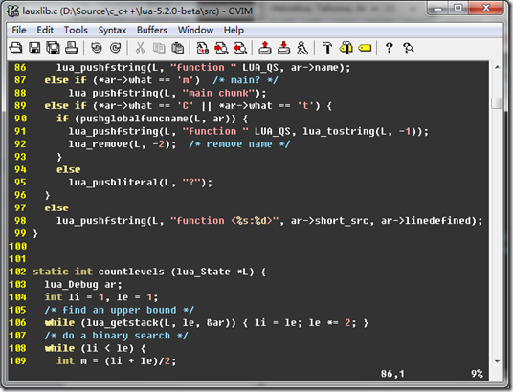Open the Window menu
The image size is (513, 392).
coord(195,30)
